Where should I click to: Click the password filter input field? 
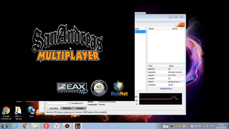(57, 103)
